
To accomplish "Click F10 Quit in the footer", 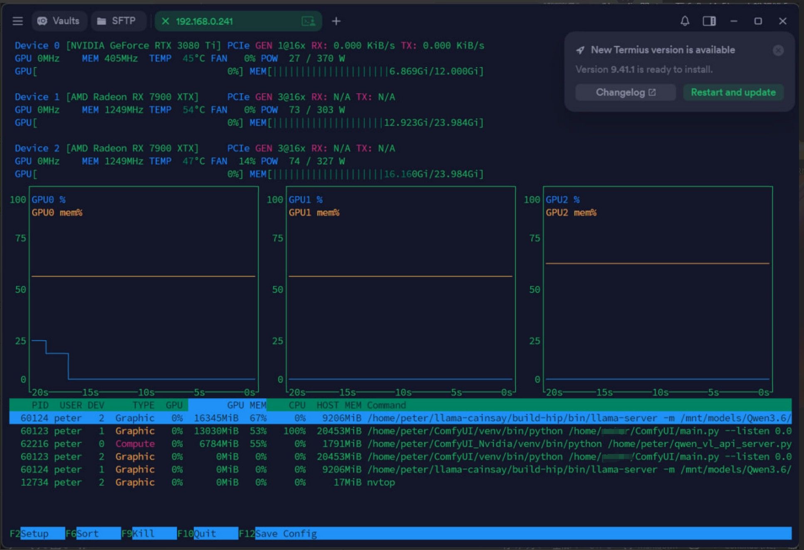I will tap(207, 533).
